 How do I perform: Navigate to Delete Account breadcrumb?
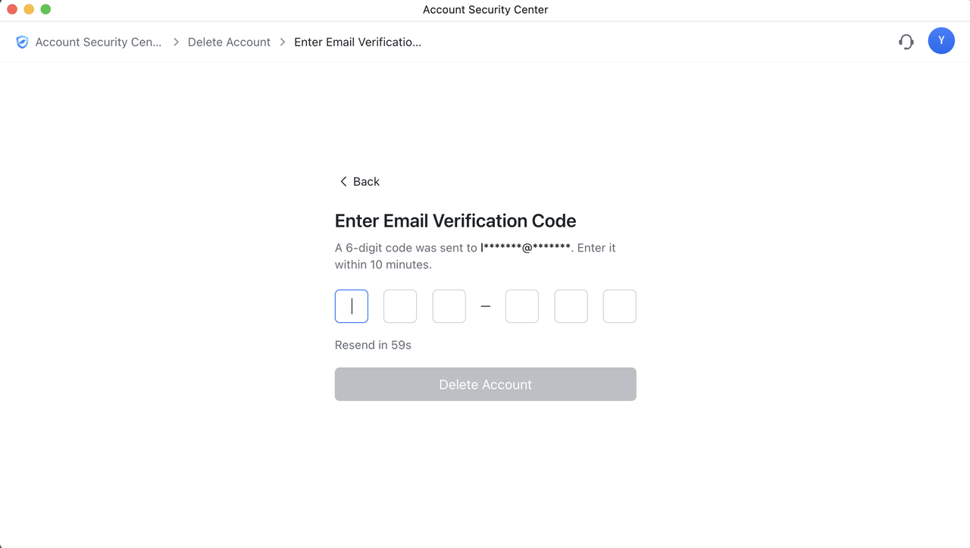pos(229,42)
